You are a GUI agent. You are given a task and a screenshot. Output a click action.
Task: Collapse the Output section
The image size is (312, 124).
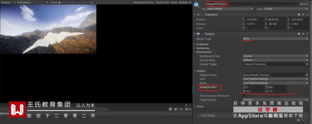195,71
